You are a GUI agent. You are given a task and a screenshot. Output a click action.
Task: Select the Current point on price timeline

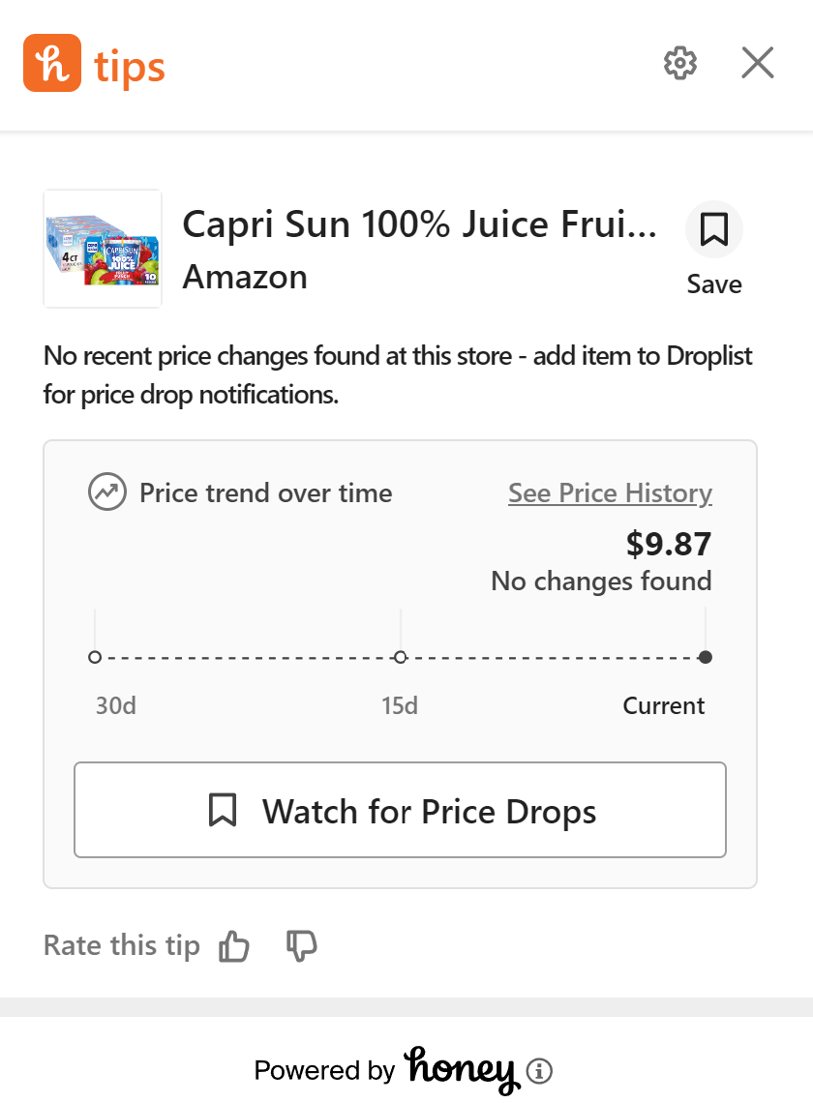pos(706,657)
